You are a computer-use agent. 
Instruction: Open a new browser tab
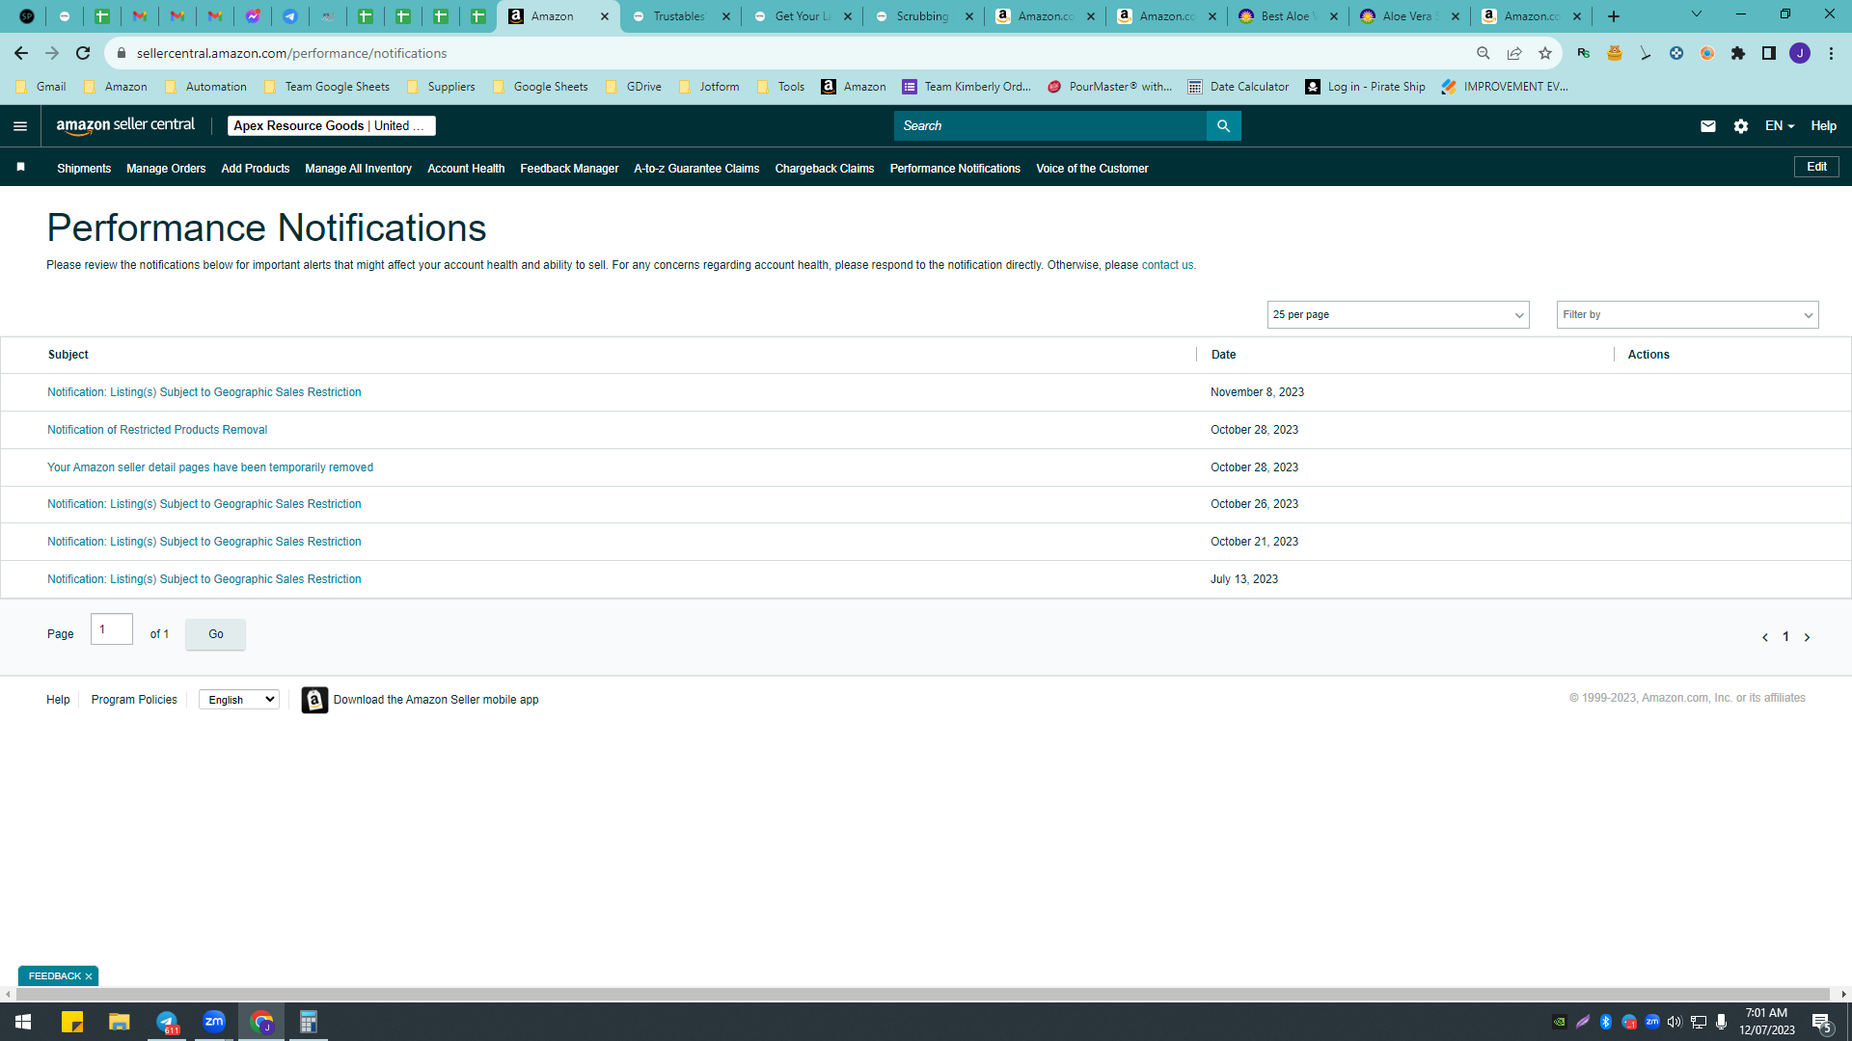click(x=1614, y=16)
